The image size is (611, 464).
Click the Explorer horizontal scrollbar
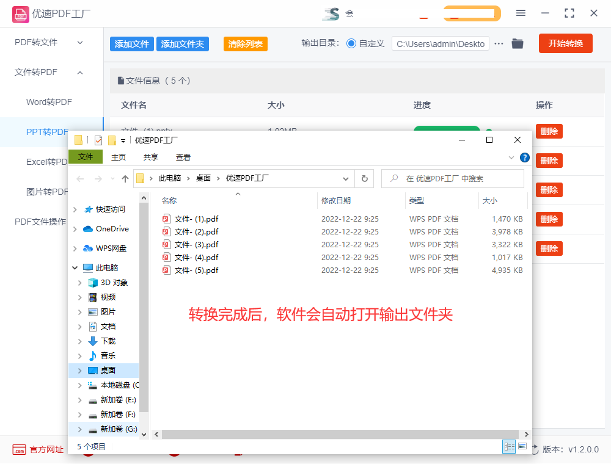(340, 435)
